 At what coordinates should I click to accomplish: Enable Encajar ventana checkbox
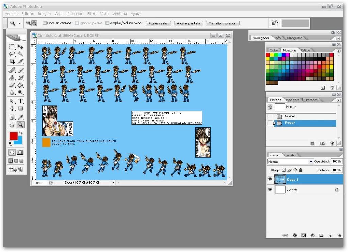(x=45, y=23)
